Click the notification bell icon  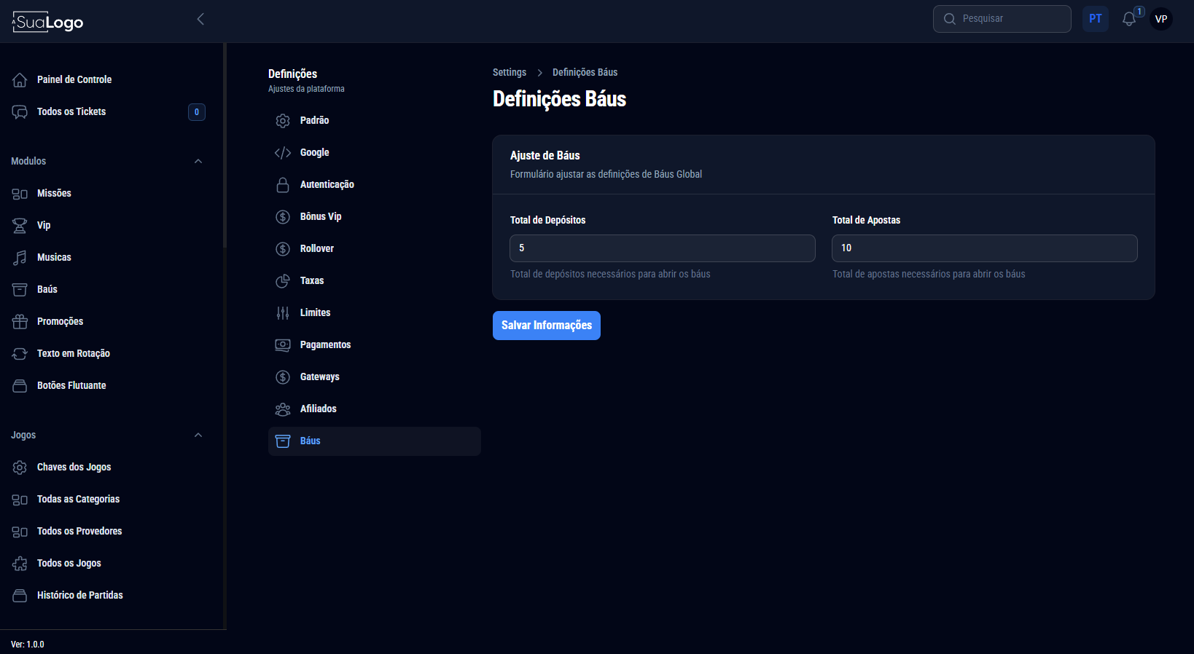(x=1128, y=20)
